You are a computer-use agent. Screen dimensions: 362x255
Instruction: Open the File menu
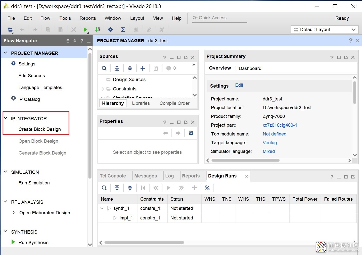click(11, 18)
